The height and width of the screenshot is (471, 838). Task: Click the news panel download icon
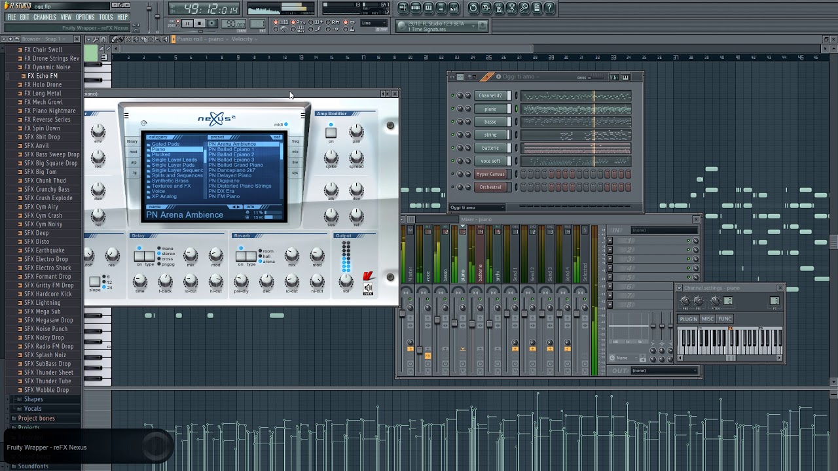click(x=483, y=26)
